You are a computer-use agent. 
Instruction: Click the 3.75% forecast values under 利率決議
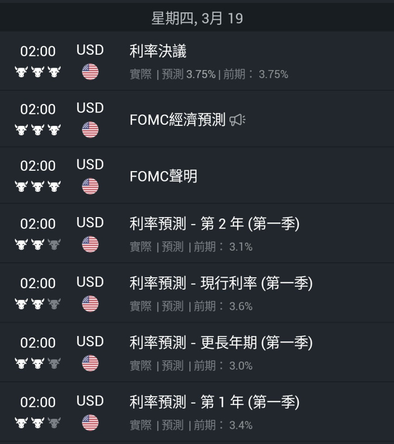click(x=201, y=74)
